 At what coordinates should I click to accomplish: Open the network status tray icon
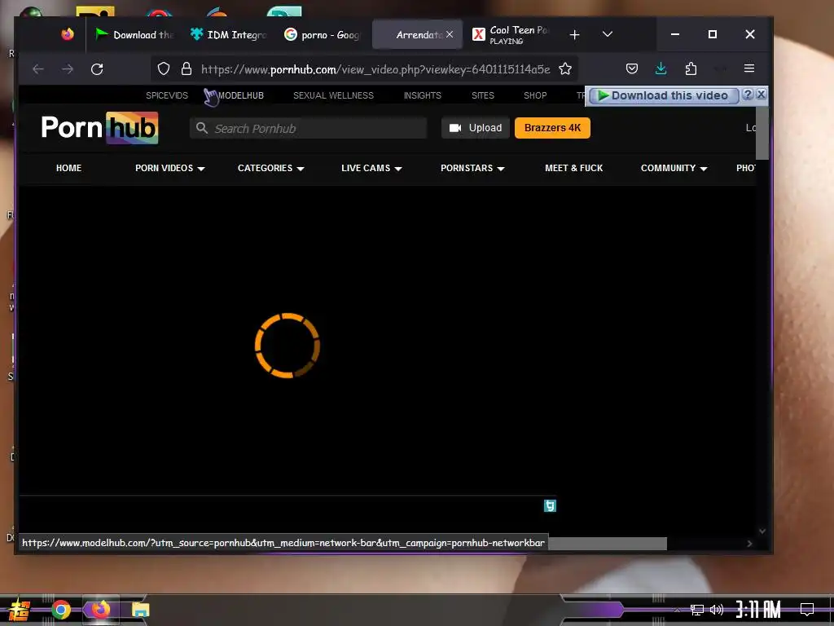pyautogui.click(x=697, y=610)
